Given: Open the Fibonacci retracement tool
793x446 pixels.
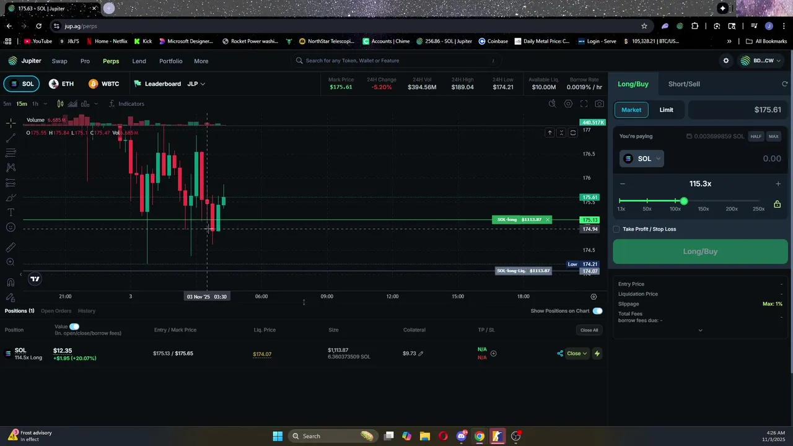Looking at the screenshot, I should point(11,152).
